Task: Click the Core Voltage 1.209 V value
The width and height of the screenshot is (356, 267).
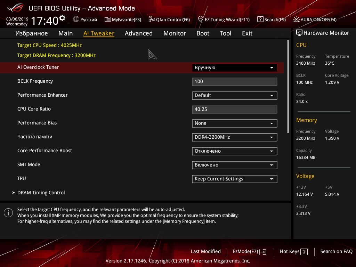Action: click(332, 82)
